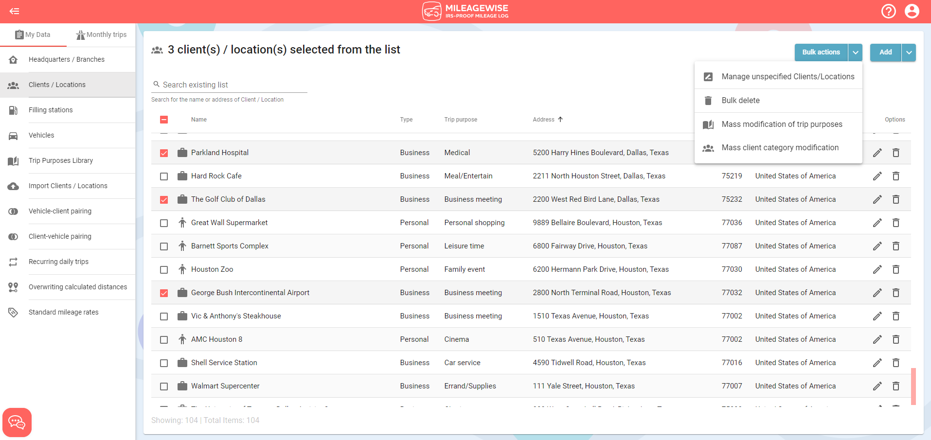931x440 pixels.
Task: Delete Shell Service Station with trash icon
Action: pos(895,363)
